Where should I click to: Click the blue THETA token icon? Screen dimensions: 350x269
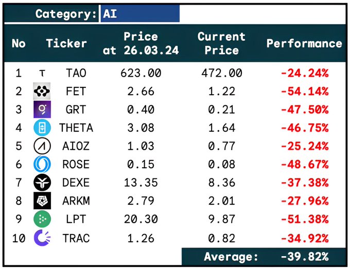(x=42, y=128)
